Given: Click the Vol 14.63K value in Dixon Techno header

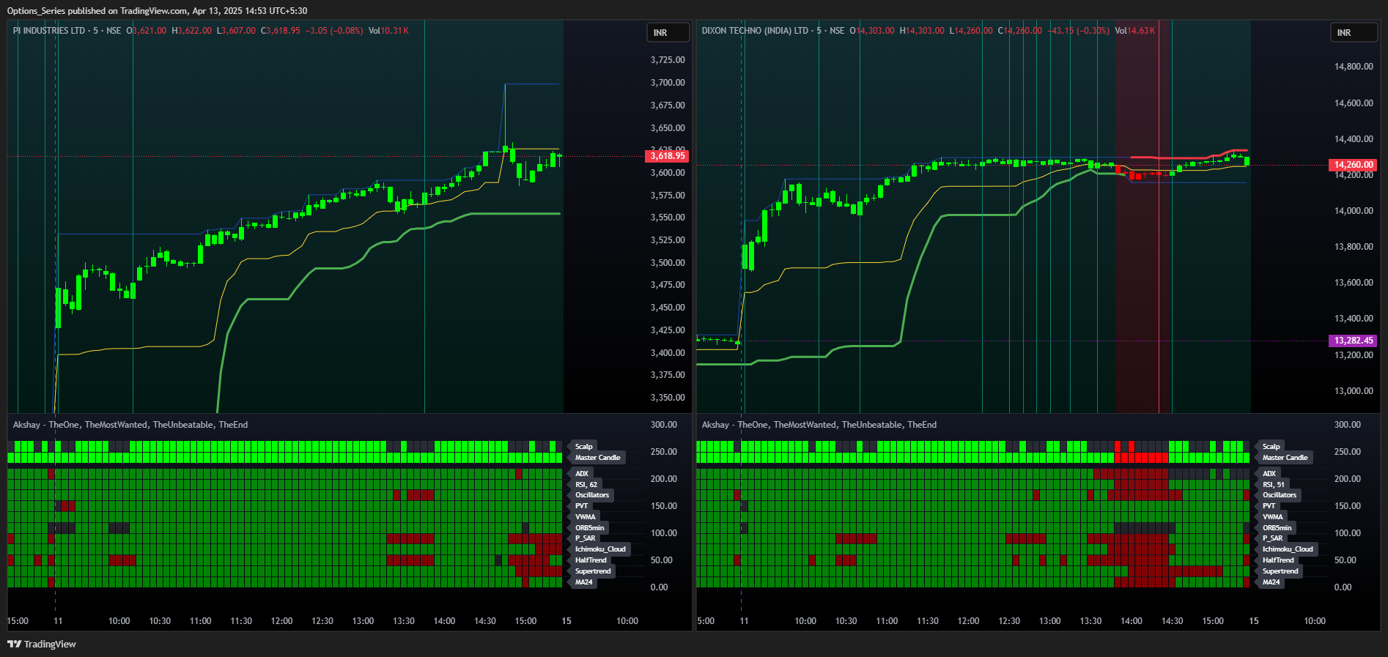Looking at the screenshot, I should click(1134, 31).
